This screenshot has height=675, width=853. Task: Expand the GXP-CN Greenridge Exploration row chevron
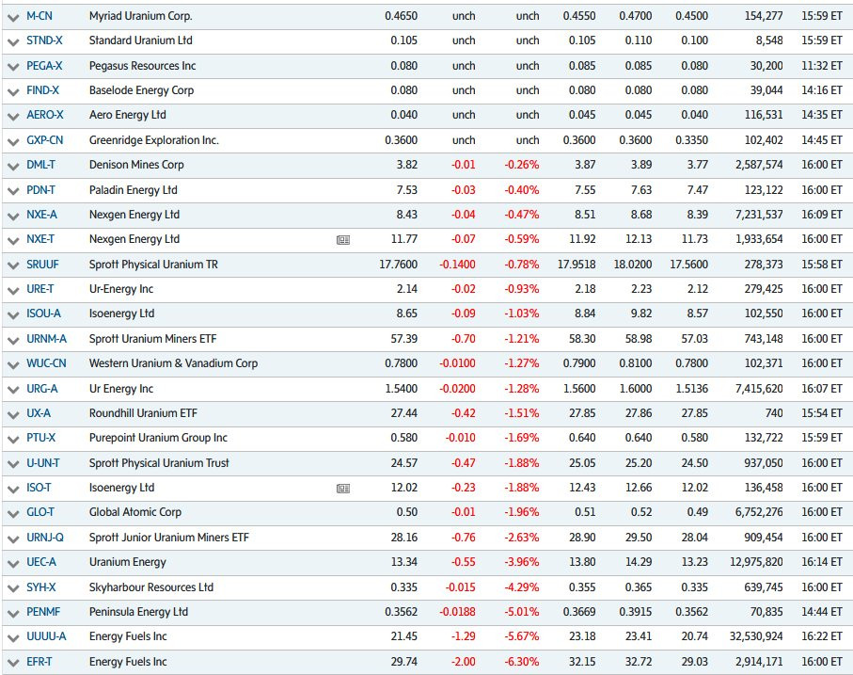point(13,141)
